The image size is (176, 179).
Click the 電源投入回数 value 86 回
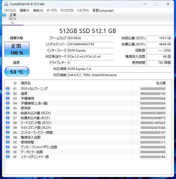point(159,57)
